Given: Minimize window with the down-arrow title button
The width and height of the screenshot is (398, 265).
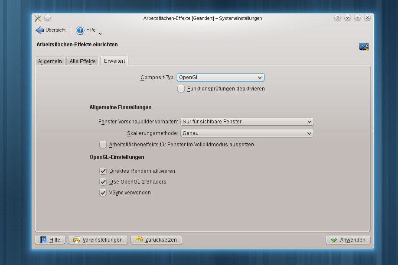Looking at the screenshot, I should (347, 18).
